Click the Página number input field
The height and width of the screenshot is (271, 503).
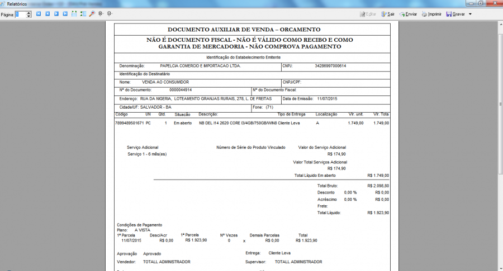point(22,14)
